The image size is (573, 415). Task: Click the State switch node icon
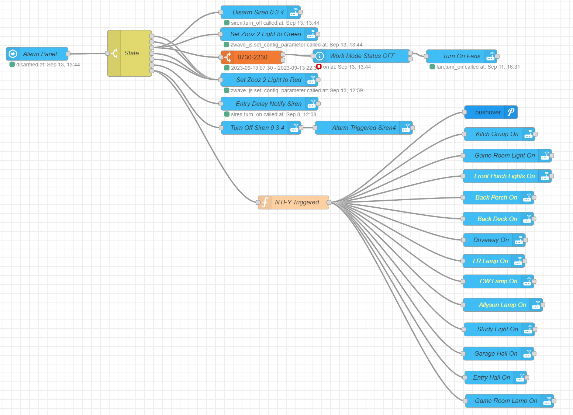pyautogui.click(x=114, y=53)
